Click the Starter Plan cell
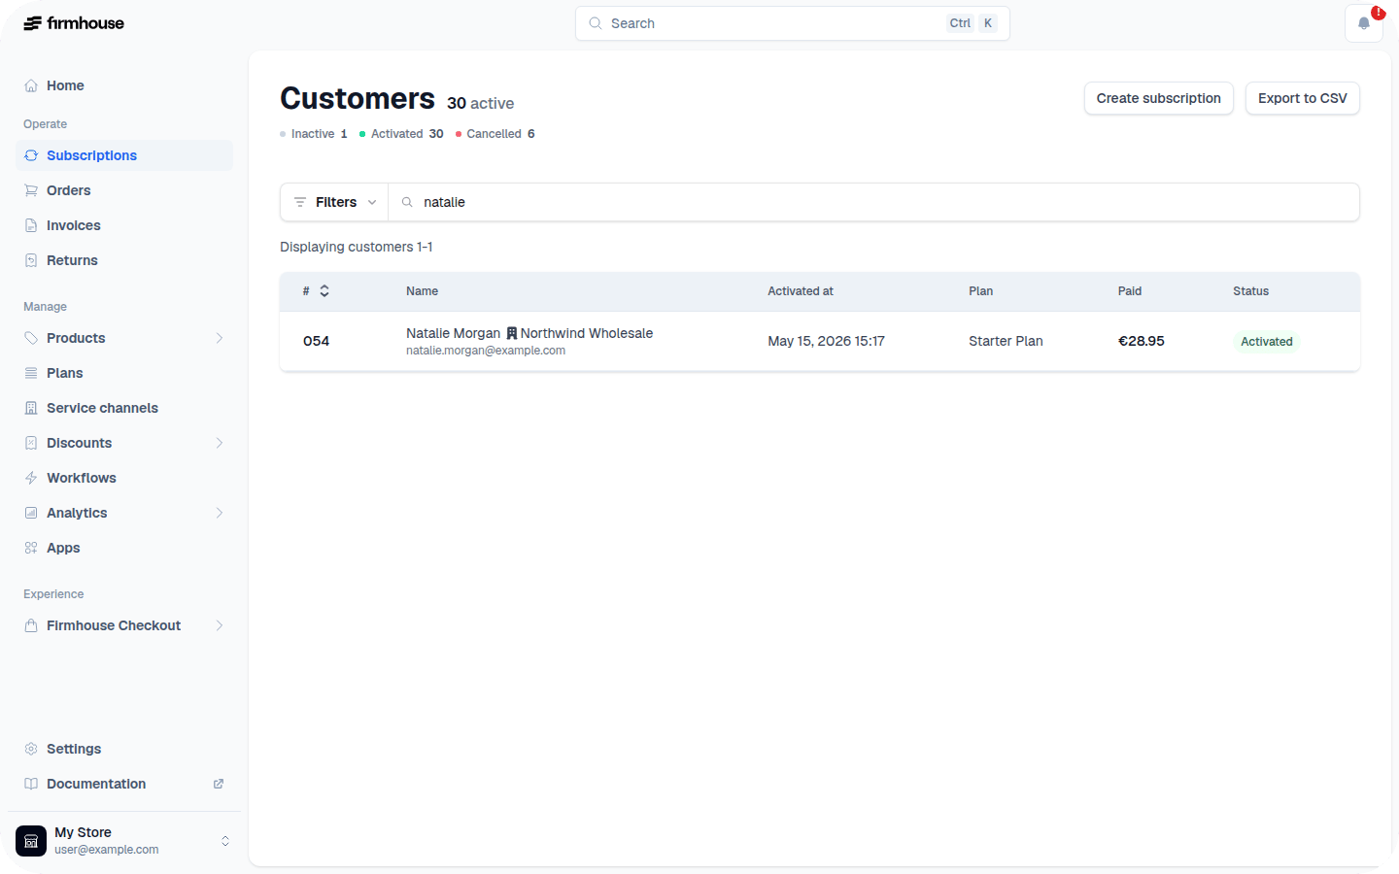Image resolution: width=1399 pixels, height=874 pixels. [x=1006, y=341]
